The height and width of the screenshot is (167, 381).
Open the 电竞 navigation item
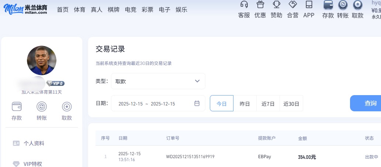coord(131,10)
